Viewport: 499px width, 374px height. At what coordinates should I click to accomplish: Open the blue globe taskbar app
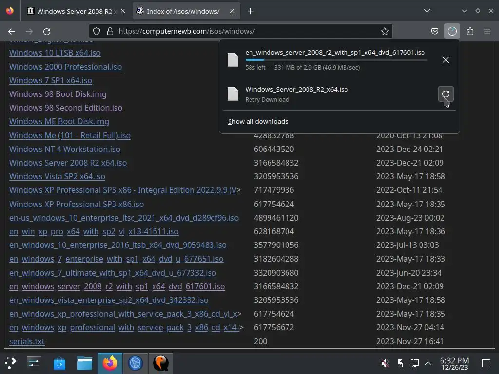pyautogui.click(x=135, y=363)
